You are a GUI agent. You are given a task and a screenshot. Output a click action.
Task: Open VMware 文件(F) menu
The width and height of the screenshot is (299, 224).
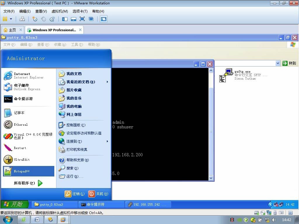click(9, 11)
